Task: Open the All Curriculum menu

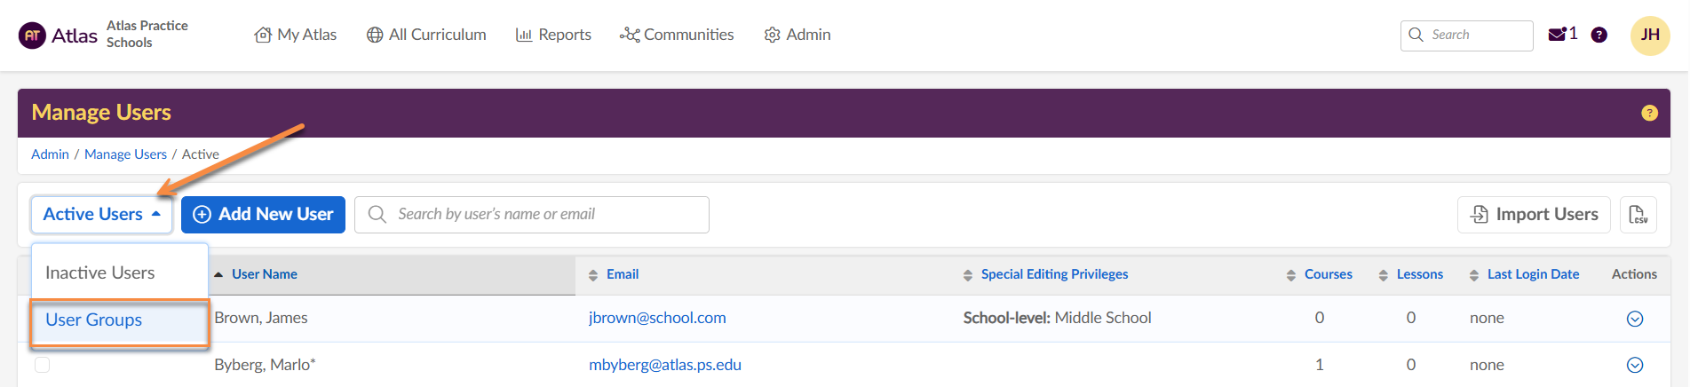Action: coord(426,35)
